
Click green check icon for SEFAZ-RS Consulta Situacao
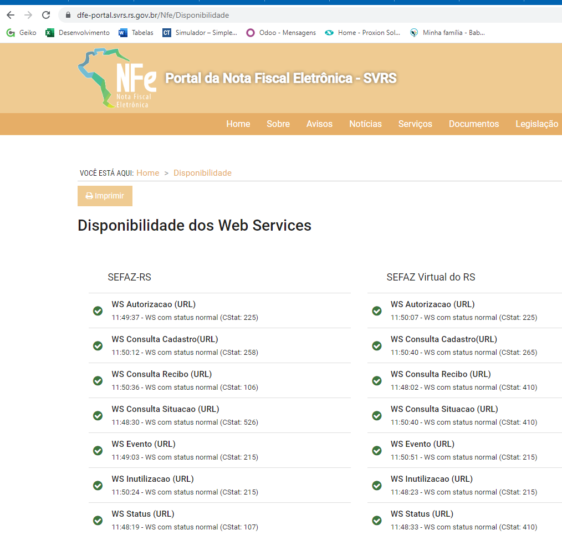tap(98, 416)
